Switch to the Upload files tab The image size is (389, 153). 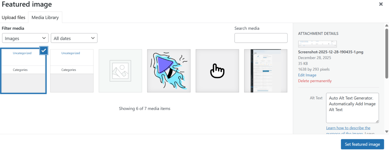[x=13, y=18]
